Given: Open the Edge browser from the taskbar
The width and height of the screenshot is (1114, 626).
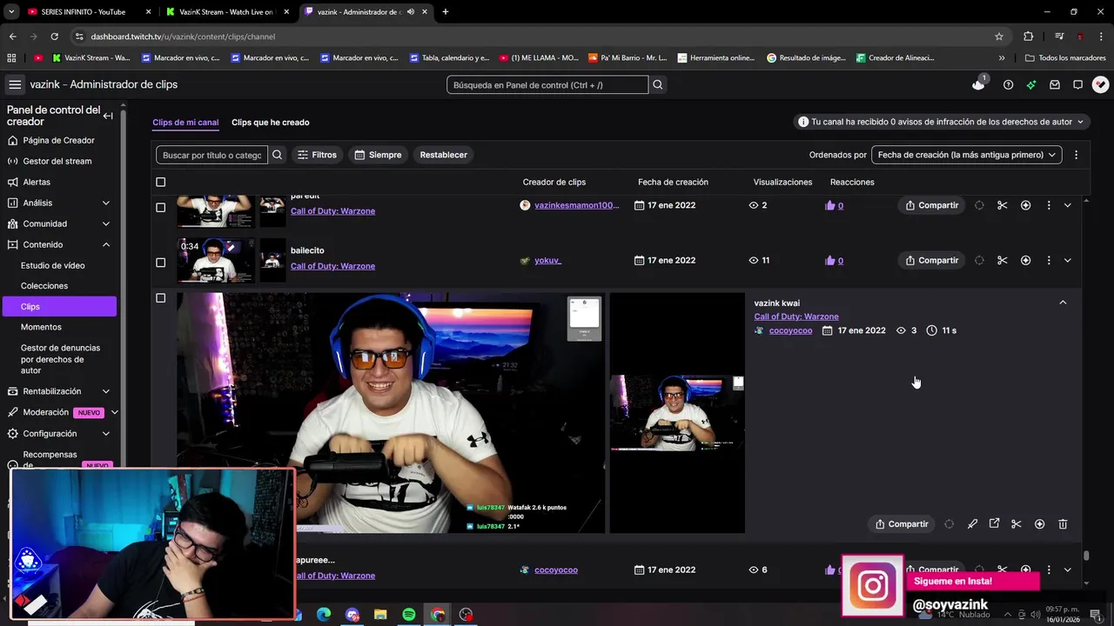Looking at the screenshot, I should (x=324, y=615).
